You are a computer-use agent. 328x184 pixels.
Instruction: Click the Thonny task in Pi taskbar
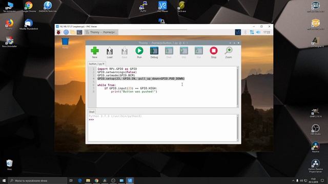pyautogui.click(x=101, y=32)
